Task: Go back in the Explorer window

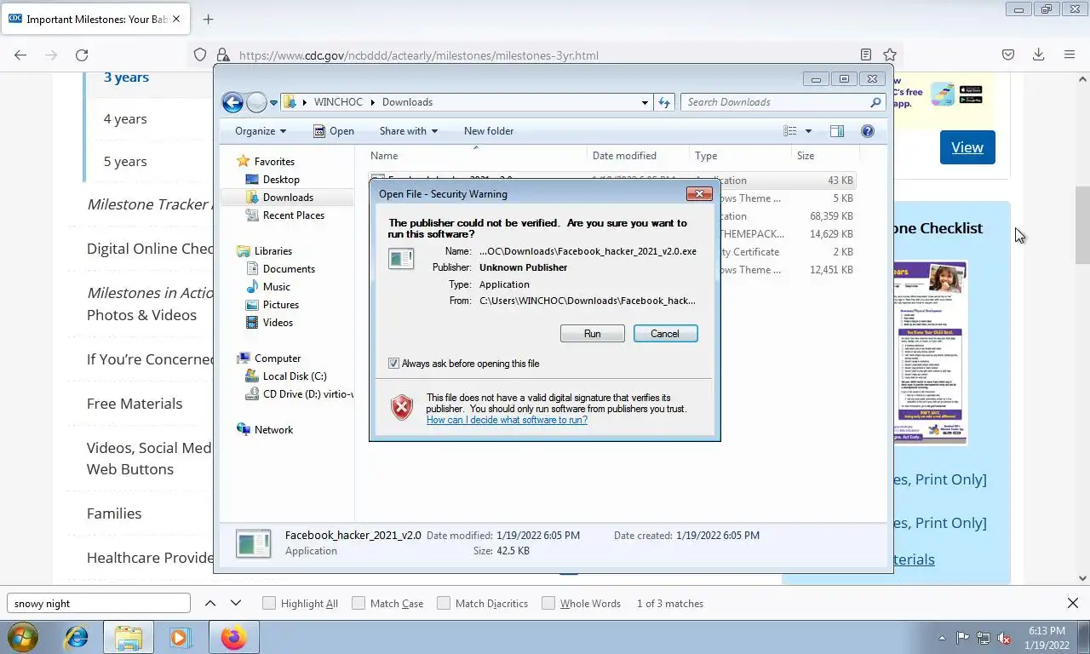Action: pos(232,102)
